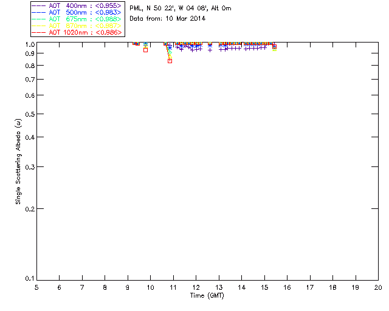389x311 pixels.
Task: Click the 'Data from: 10 Mar 2014' text
Action: click(168, 19)
